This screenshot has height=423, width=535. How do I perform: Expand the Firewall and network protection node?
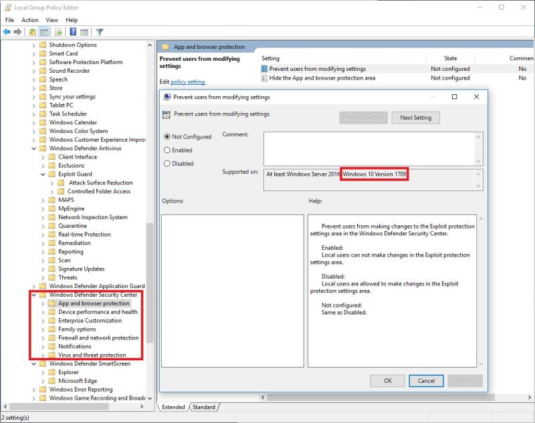(x=43, y=338)
